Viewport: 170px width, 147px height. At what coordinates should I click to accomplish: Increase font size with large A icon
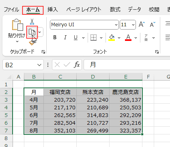coord(142,24)
